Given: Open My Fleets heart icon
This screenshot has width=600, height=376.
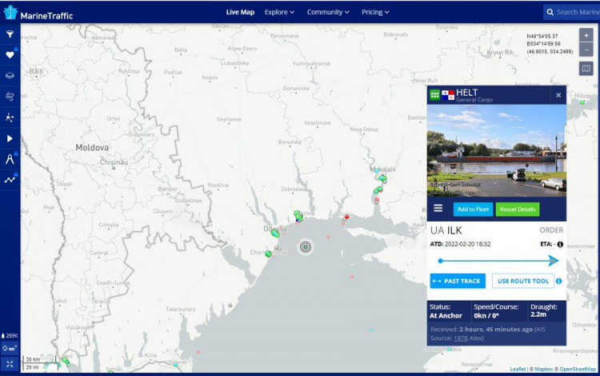Looking at the screenshot, I should click(x=10, y=54).
